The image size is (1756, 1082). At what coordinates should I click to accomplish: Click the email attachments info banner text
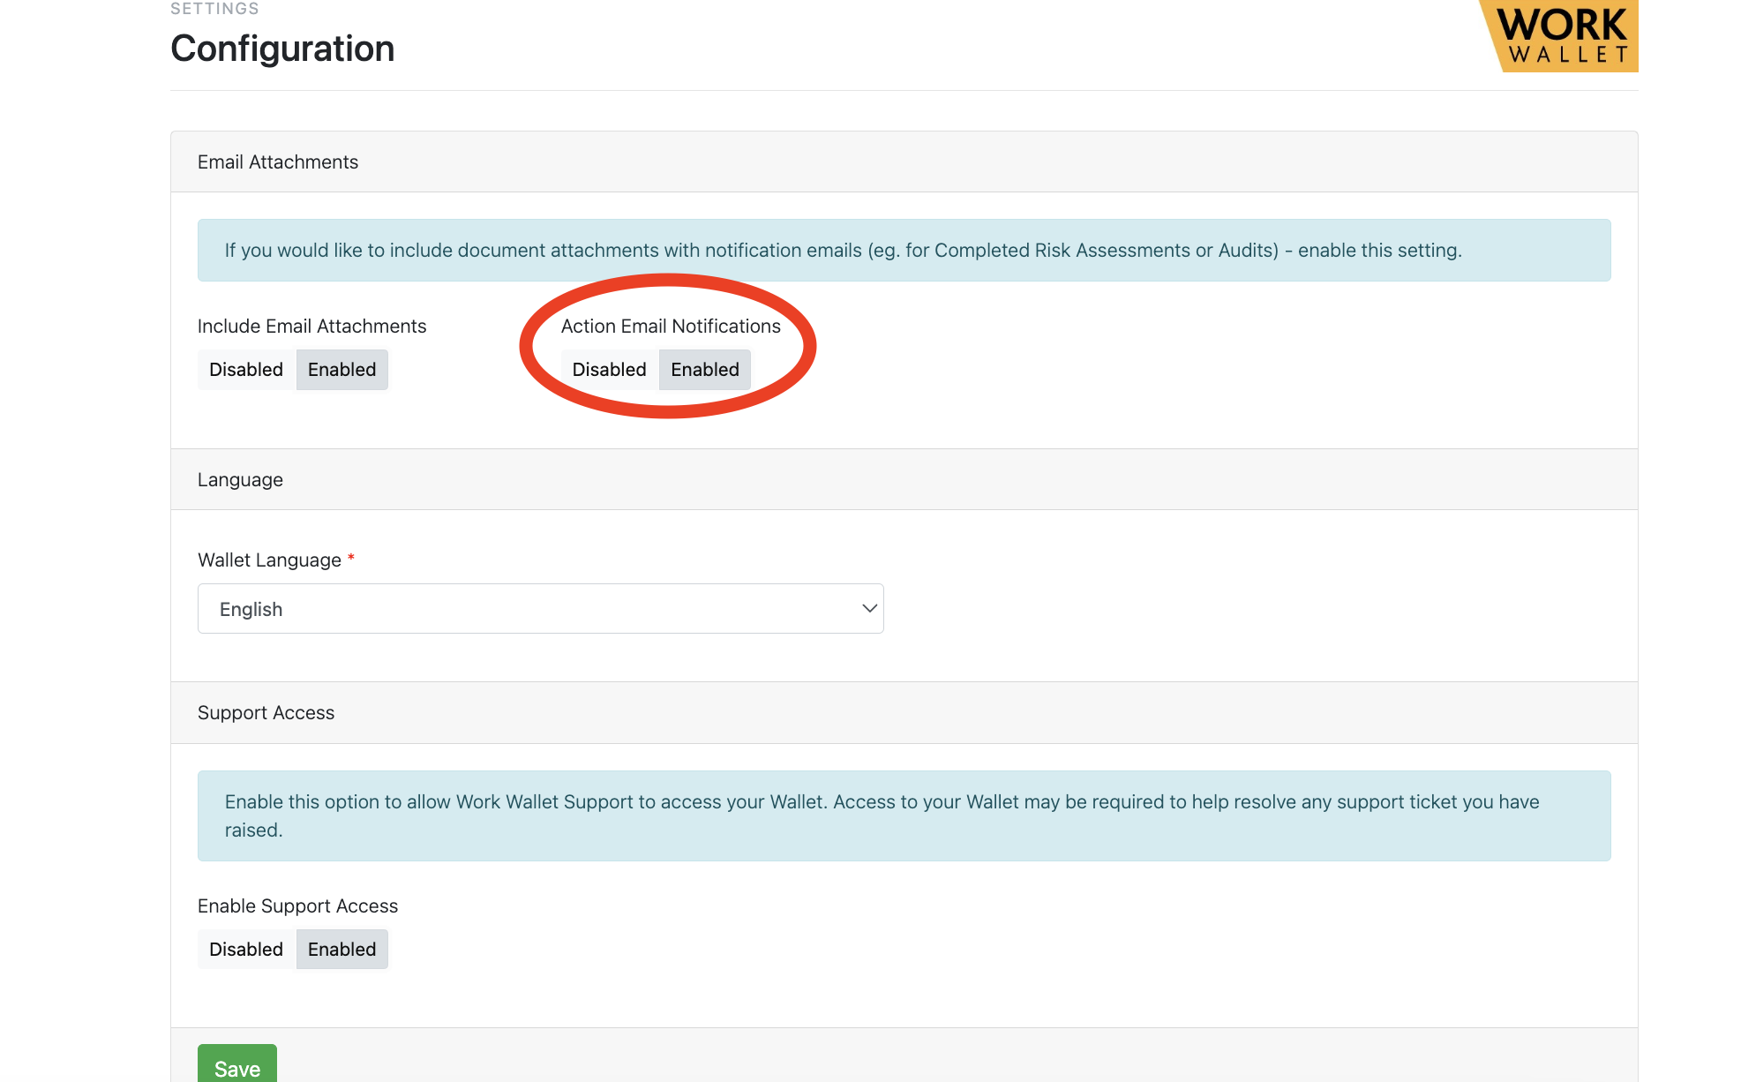(x=844, y=251)
